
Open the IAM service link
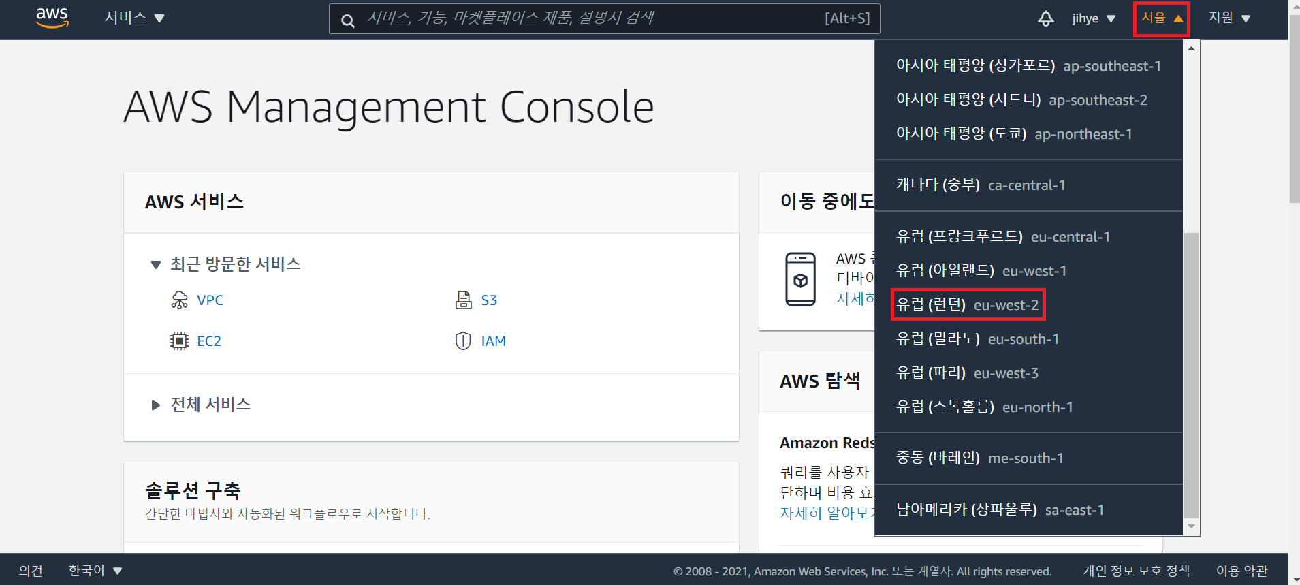pos(494,341)
